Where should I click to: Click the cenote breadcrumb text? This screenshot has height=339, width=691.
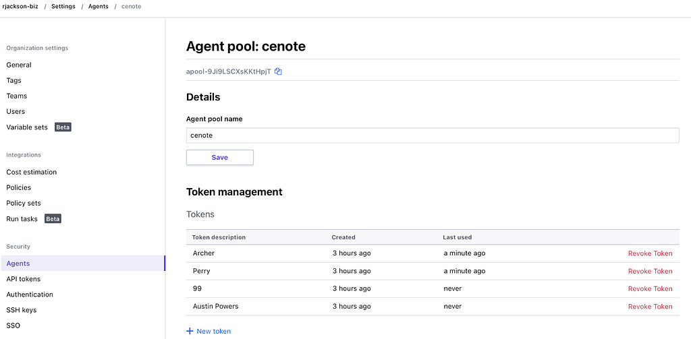click(132, 7)
